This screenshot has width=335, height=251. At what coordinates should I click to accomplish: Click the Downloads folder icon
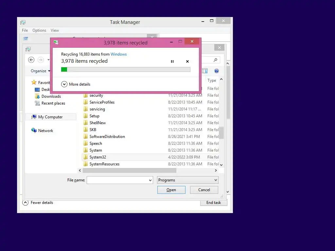tap(37, 96)
